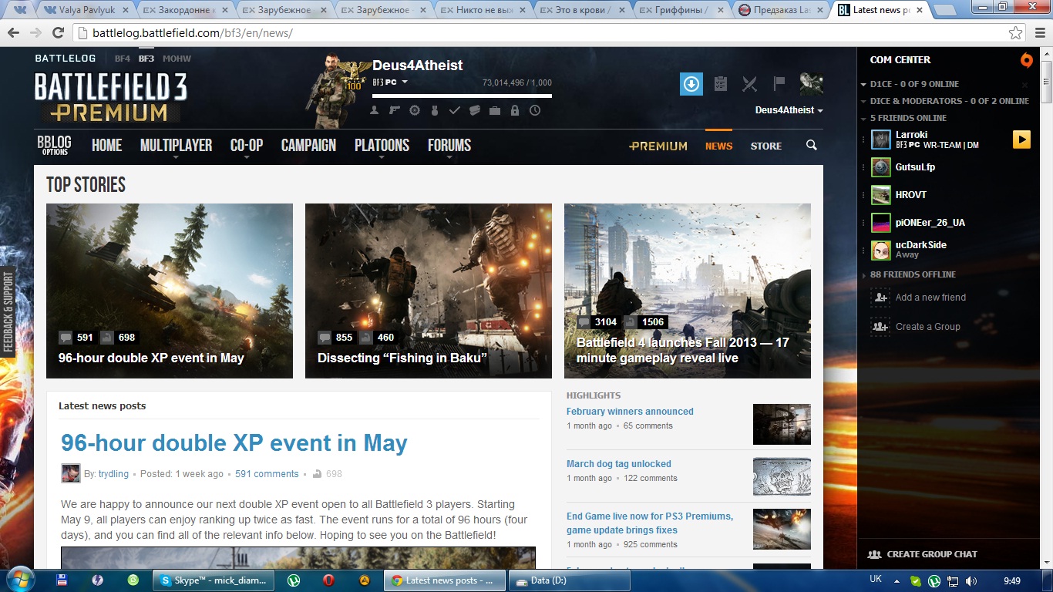Open the 591 comments link
The width and height of the screenshot is (1053, 592).
pos(267,474)
